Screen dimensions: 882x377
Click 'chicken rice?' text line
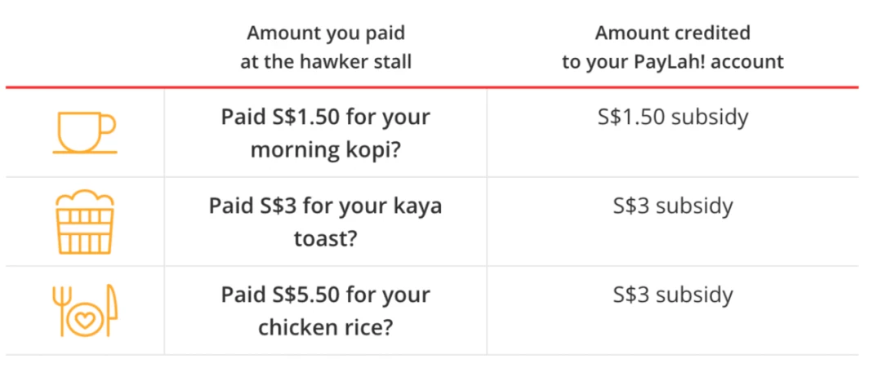coord(326,327)
